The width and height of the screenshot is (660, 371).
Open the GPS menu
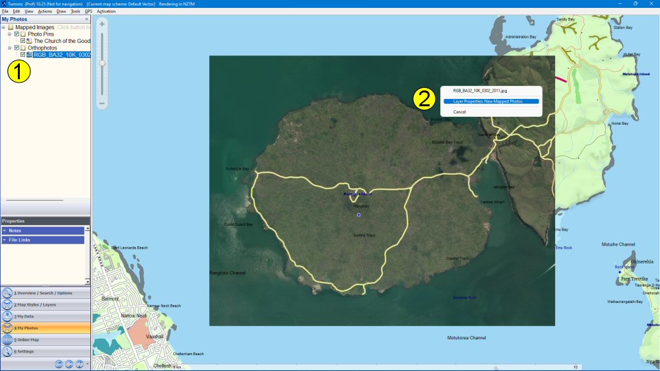[x=88, y=11]
